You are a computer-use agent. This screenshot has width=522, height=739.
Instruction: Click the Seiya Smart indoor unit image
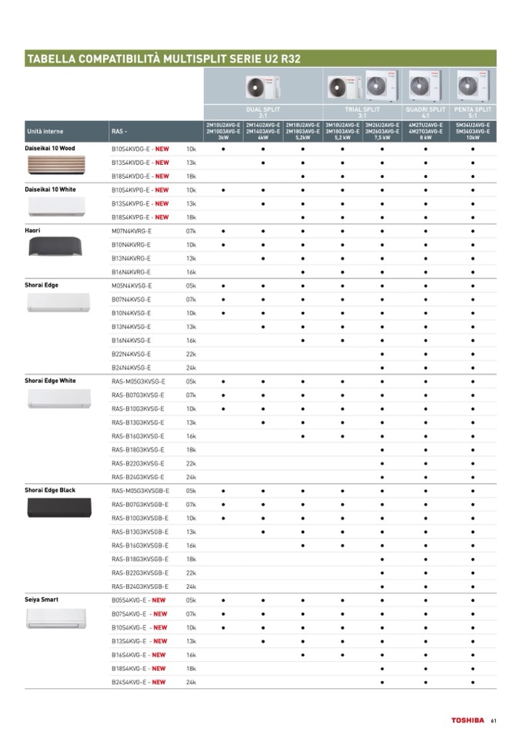[x=59, y=618]
